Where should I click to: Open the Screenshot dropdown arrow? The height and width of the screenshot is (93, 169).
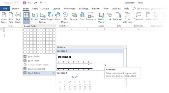click(91, 22)
